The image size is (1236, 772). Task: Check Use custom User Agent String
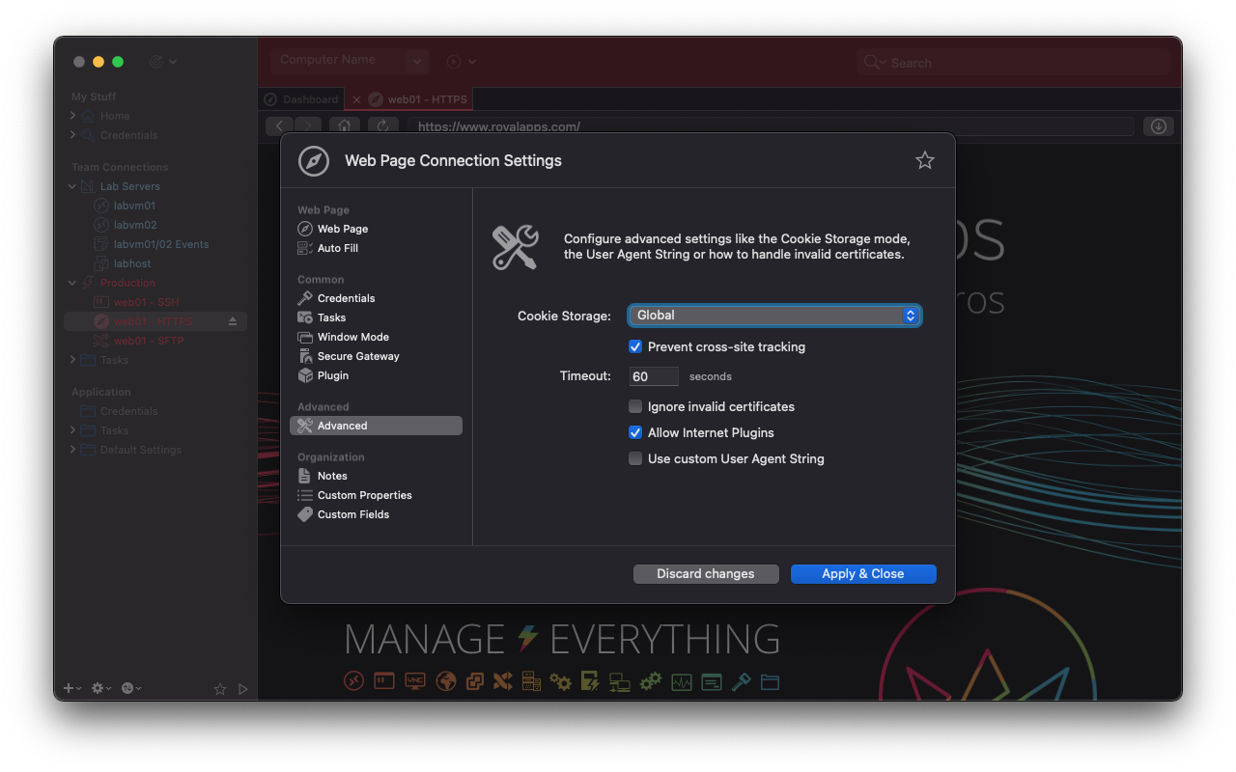tap(635, 459)
